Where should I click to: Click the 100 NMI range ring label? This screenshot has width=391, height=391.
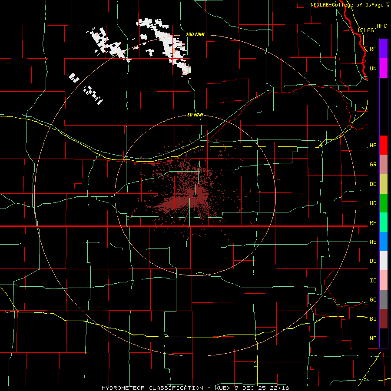195,34
